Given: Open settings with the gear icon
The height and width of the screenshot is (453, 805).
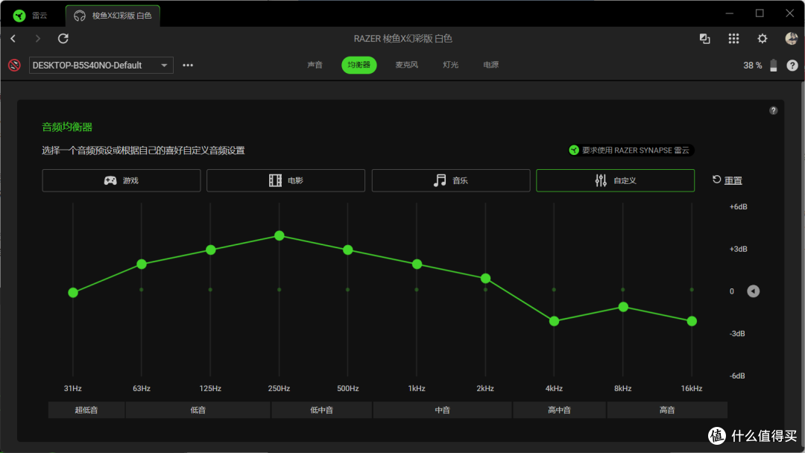Looking at the screenshot, I should pyautogui.click(x=763, y=39).
